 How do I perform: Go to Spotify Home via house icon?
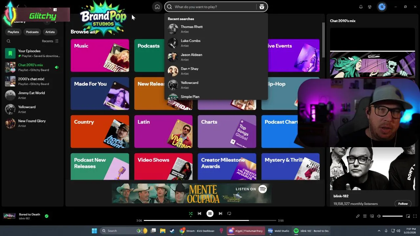[157, 7]
